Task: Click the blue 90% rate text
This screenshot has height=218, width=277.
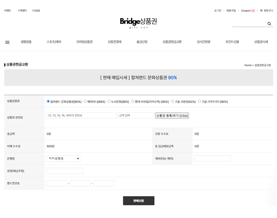Action: [172, 78]
